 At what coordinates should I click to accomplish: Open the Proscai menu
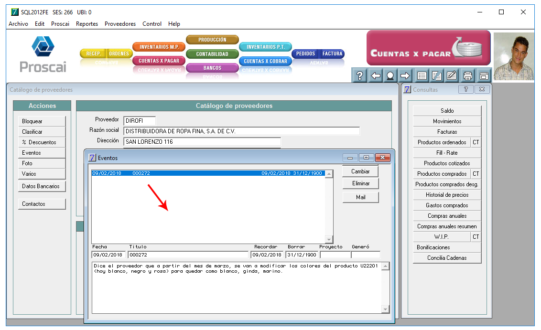coord(60,24)
